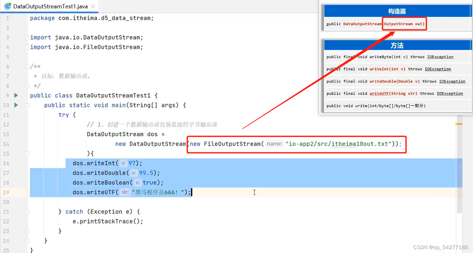Image resolution: width=473 pixels, height=253 pixels.
Task: Click the Java class icon on the tab
Action: (x=7, y=6)
